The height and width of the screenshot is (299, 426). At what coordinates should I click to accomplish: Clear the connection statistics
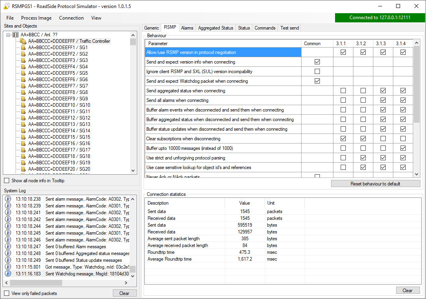[x=407, y=291]
